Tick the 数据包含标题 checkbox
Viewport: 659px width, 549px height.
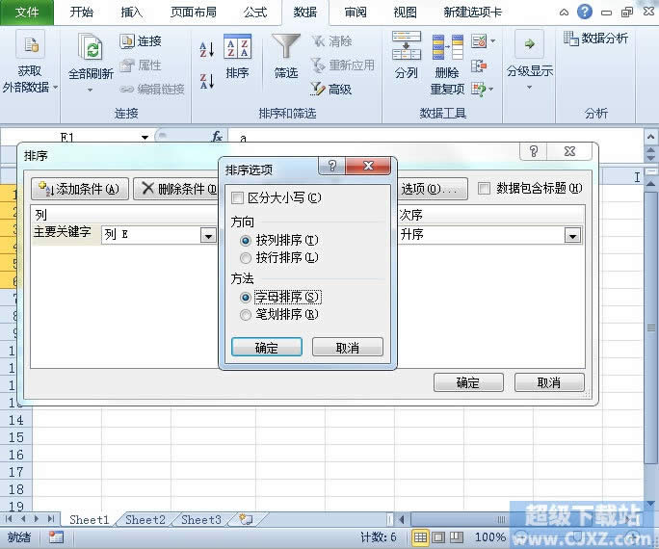[485, 189]
